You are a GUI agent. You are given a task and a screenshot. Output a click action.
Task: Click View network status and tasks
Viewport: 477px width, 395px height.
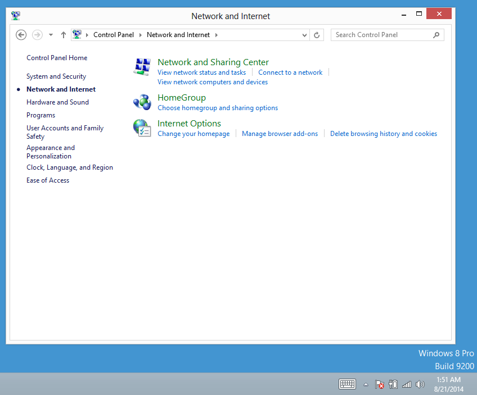(x=201, y=72)
